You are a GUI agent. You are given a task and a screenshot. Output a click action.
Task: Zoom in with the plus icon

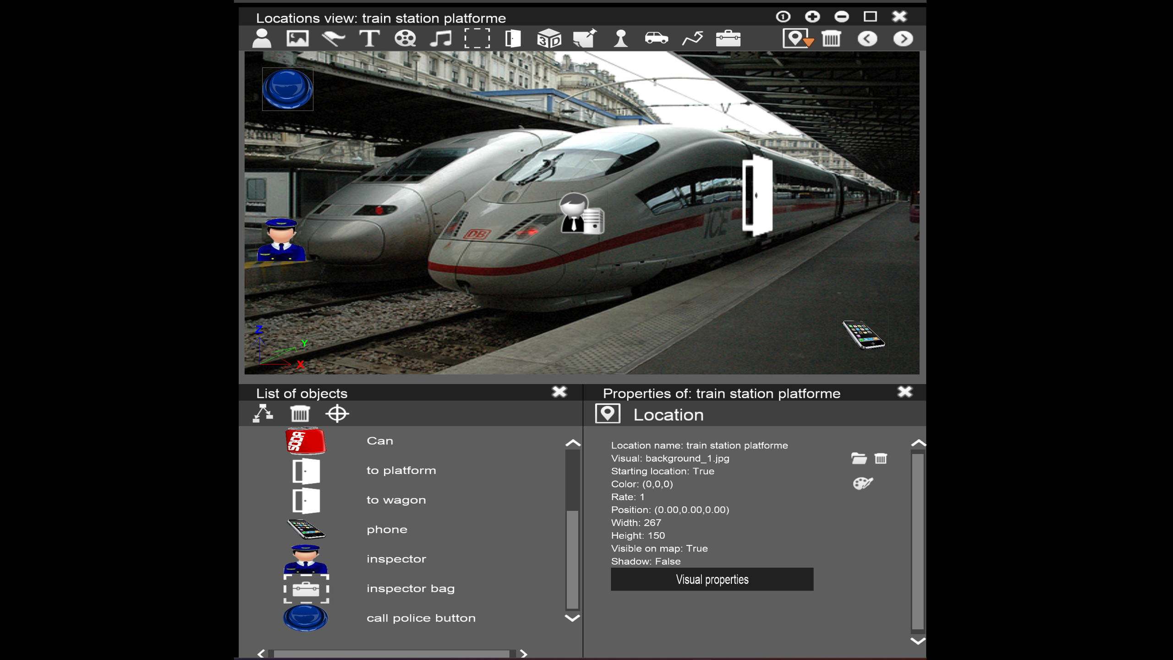pos(812,17)
